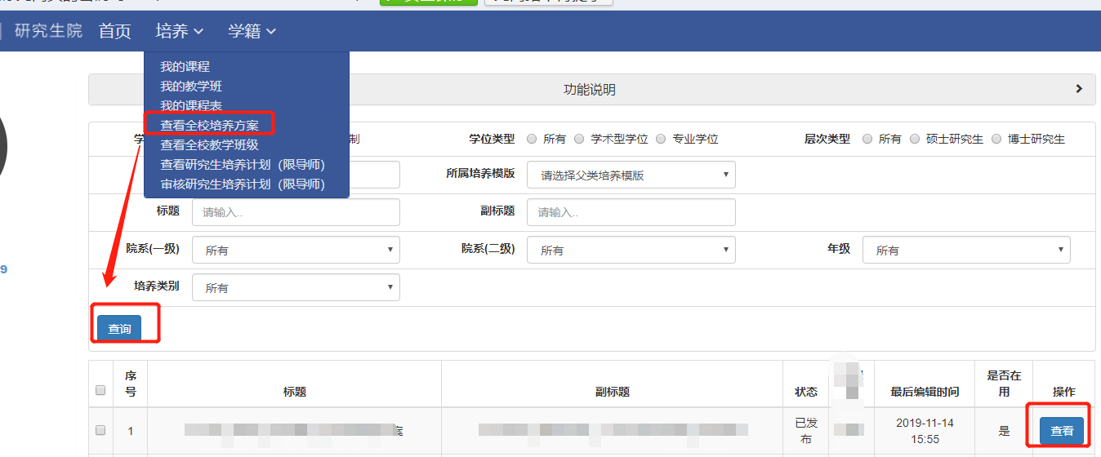Open the 培养类别 dropdown
The image size is (1101, 457).
[296, 287]
